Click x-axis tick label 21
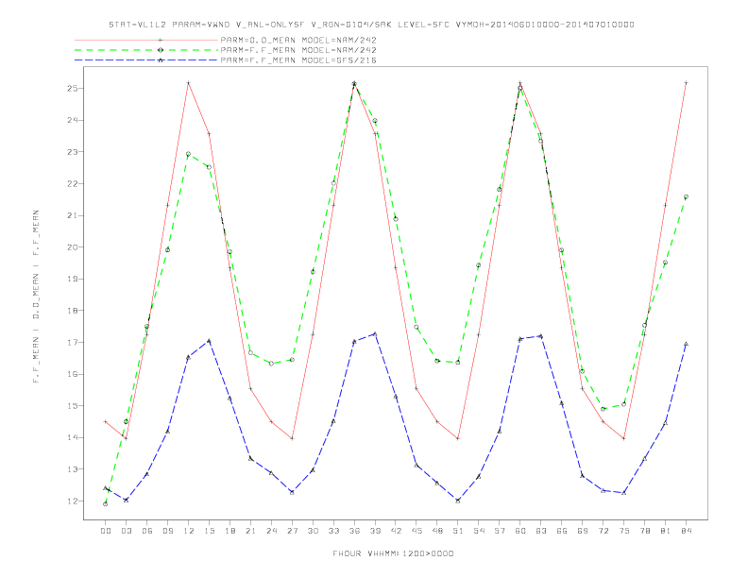The image size is (748, 578). point(250,531)
